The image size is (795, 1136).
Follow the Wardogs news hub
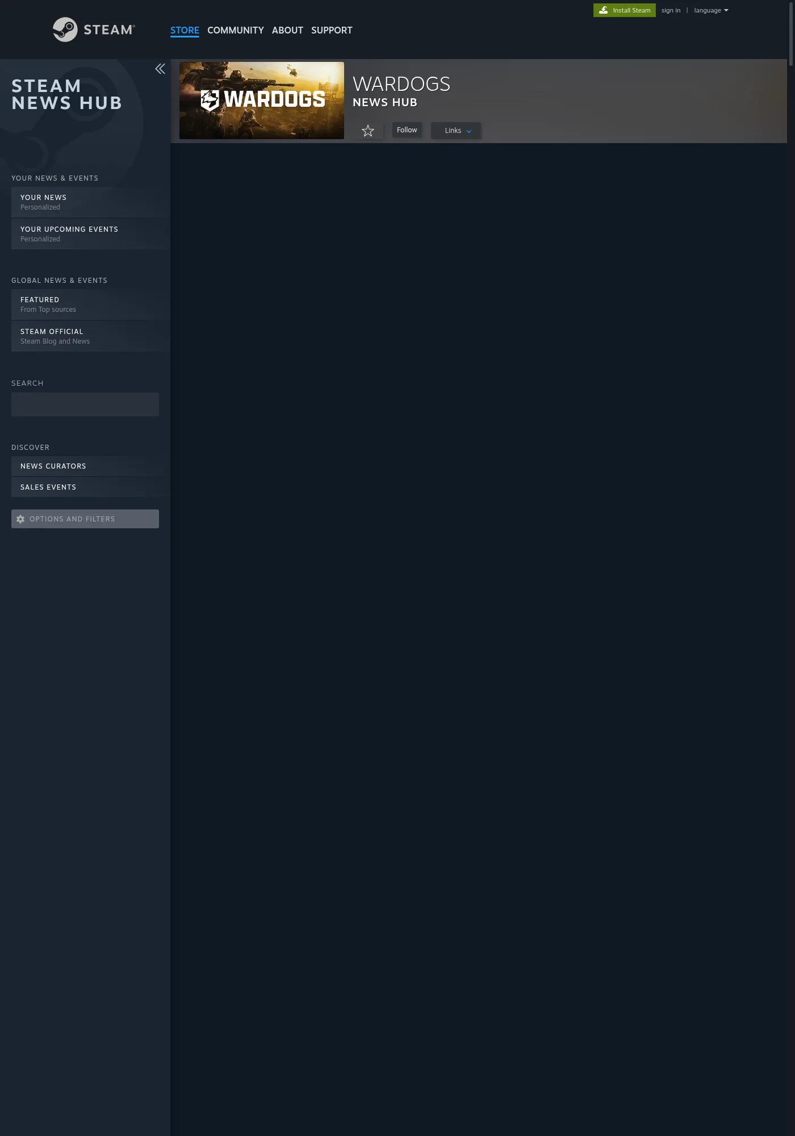pos(407,130)
